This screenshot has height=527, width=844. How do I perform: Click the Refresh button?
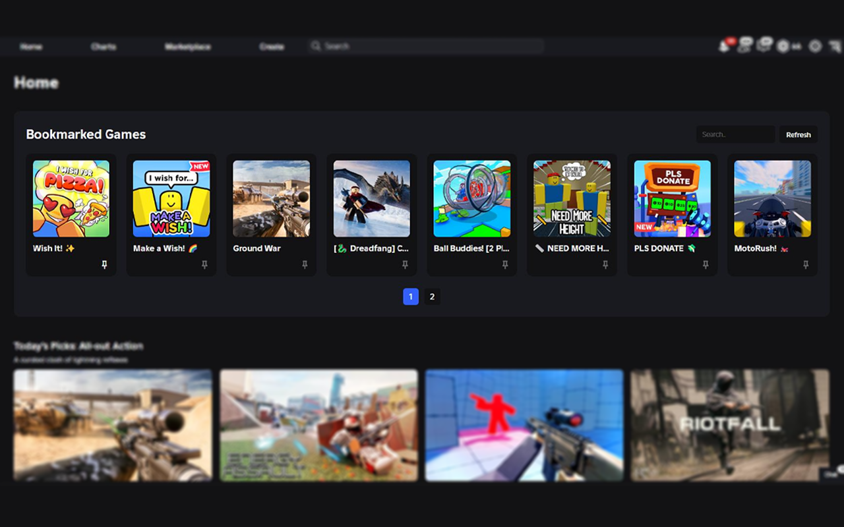click(798, 134)
